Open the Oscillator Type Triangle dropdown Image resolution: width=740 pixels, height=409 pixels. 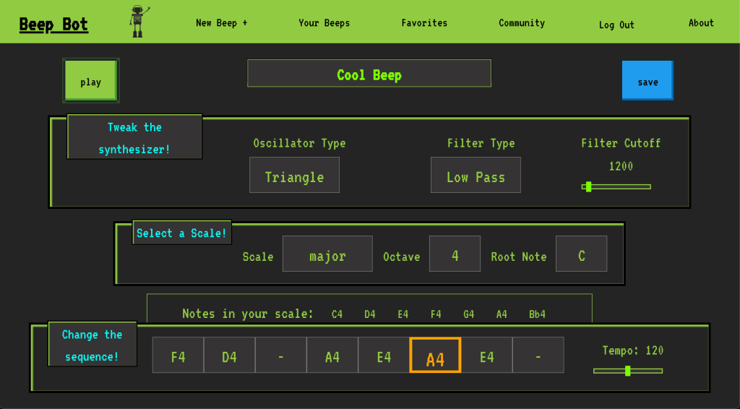294,176
